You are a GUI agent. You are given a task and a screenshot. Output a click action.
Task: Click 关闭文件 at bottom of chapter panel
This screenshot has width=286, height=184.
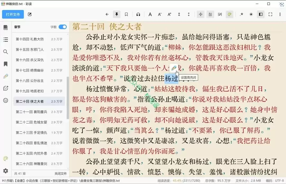tap(61, 174)
